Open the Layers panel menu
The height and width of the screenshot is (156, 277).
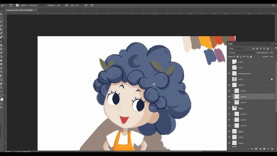tap(275, 44)
